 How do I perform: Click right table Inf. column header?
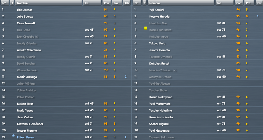tap(225, 3)
